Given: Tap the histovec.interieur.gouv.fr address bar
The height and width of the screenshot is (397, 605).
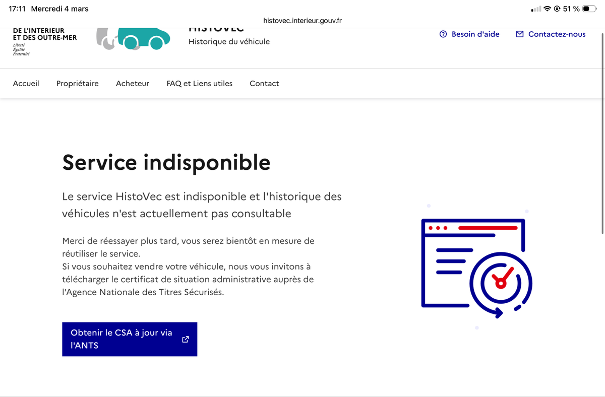Looking at the screenshot, I should 302,21.
